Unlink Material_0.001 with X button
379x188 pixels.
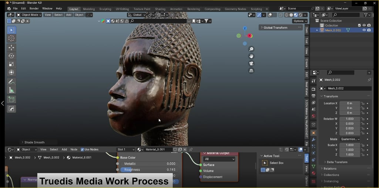point(185,150)
